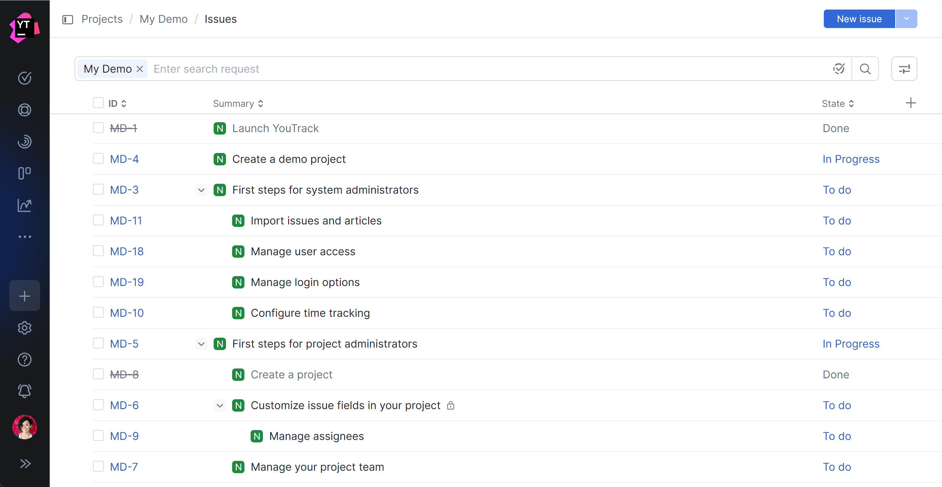Toggle the select-all checkbox beside ID
Image resolution: width=942 pixels, height=487 pixels.
pos(98,103)
